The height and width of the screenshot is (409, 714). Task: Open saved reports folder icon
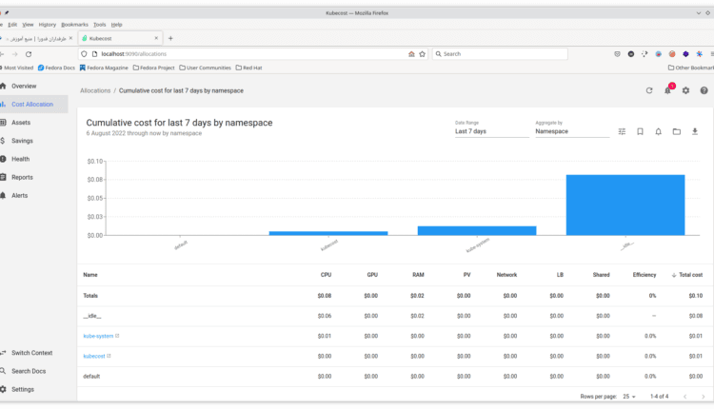(677, 131)
